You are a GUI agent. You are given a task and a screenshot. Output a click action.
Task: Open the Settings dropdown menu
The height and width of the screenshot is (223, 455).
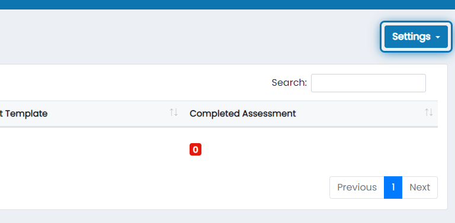click(416, 37)
